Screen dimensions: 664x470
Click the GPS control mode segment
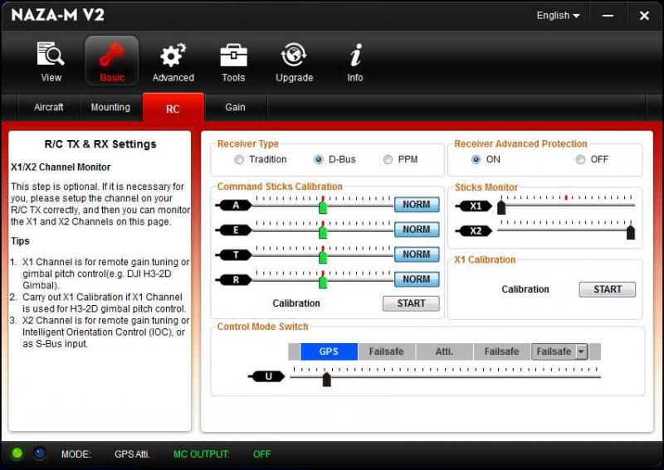(x=329, y=351)
